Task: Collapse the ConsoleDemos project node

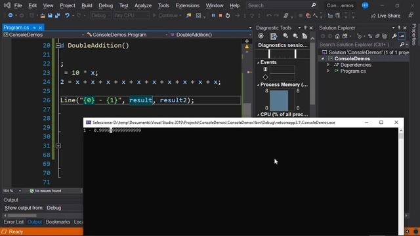Action: [x=323, y=58]
